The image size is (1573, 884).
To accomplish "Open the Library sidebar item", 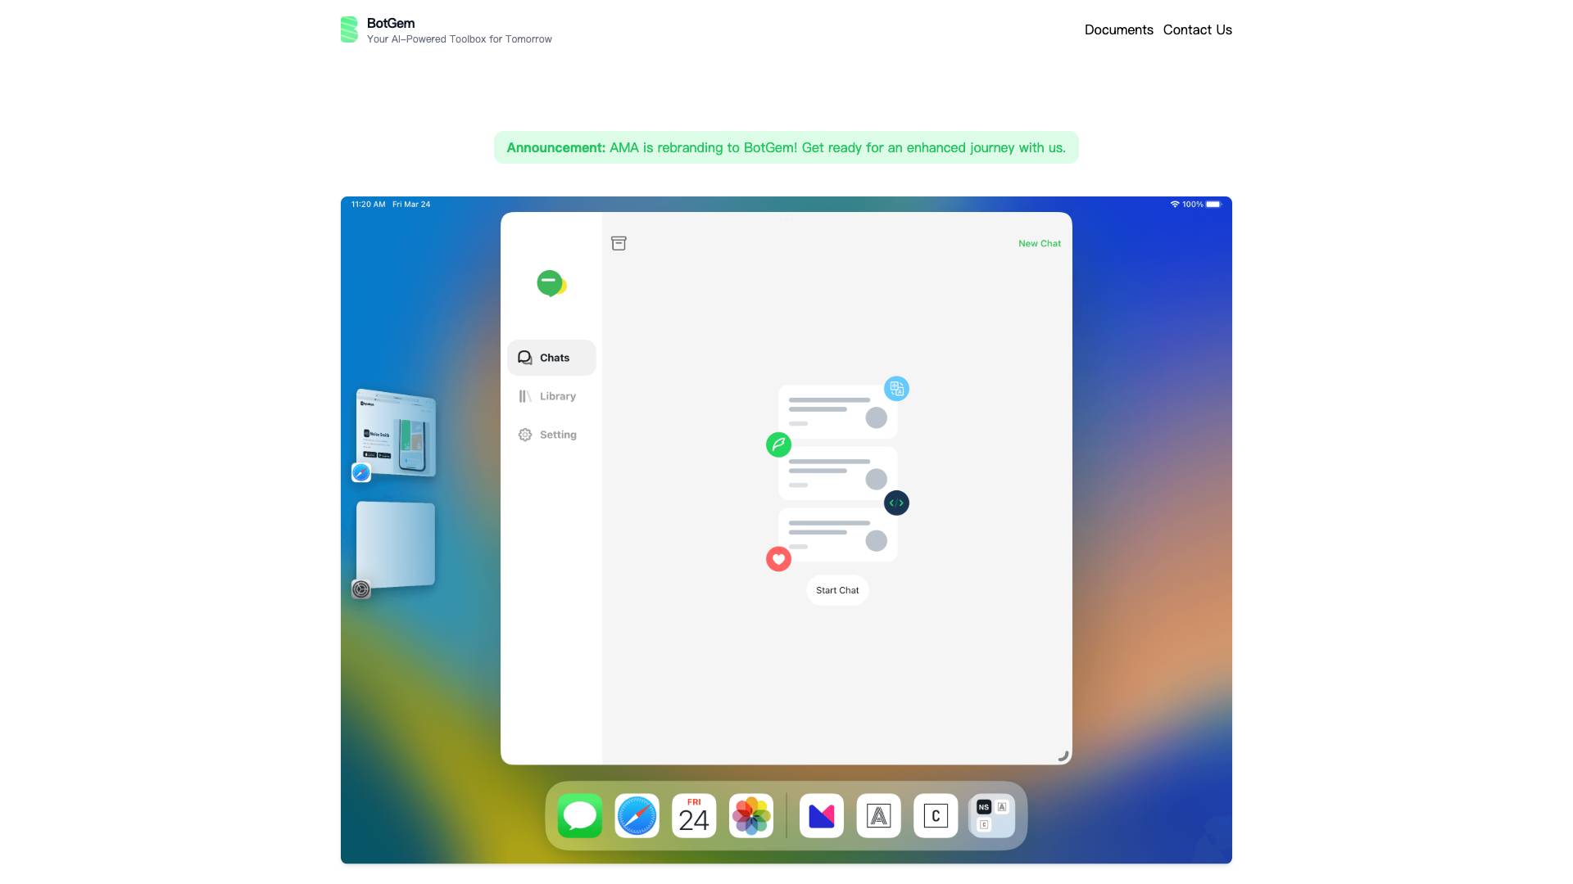I will pos(551,396).
